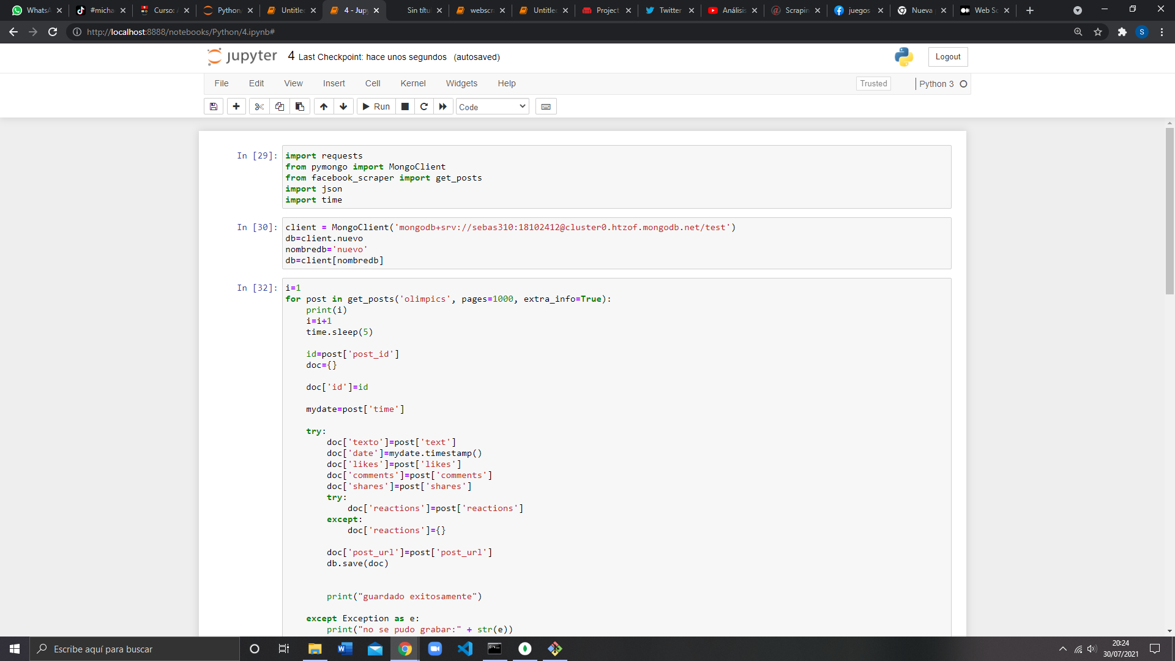The height and width of the screenshot is (661, 1175).
Task: Open the Cell menu
Action: [373, 83]
